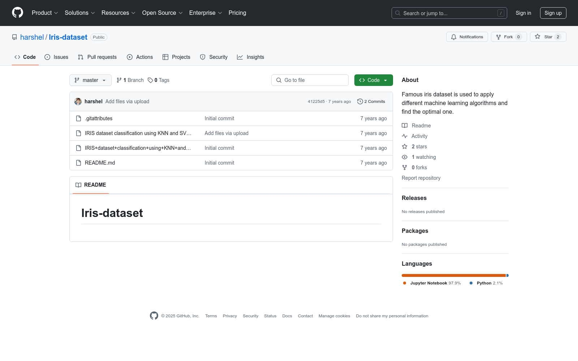Switch to the Code tab
This screenshot has width=578, height=361.
pyautogui.click(x=25, y=57)
